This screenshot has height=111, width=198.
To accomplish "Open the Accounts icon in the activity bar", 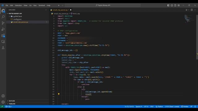I will pyautogui.click(x=3, y=96).
